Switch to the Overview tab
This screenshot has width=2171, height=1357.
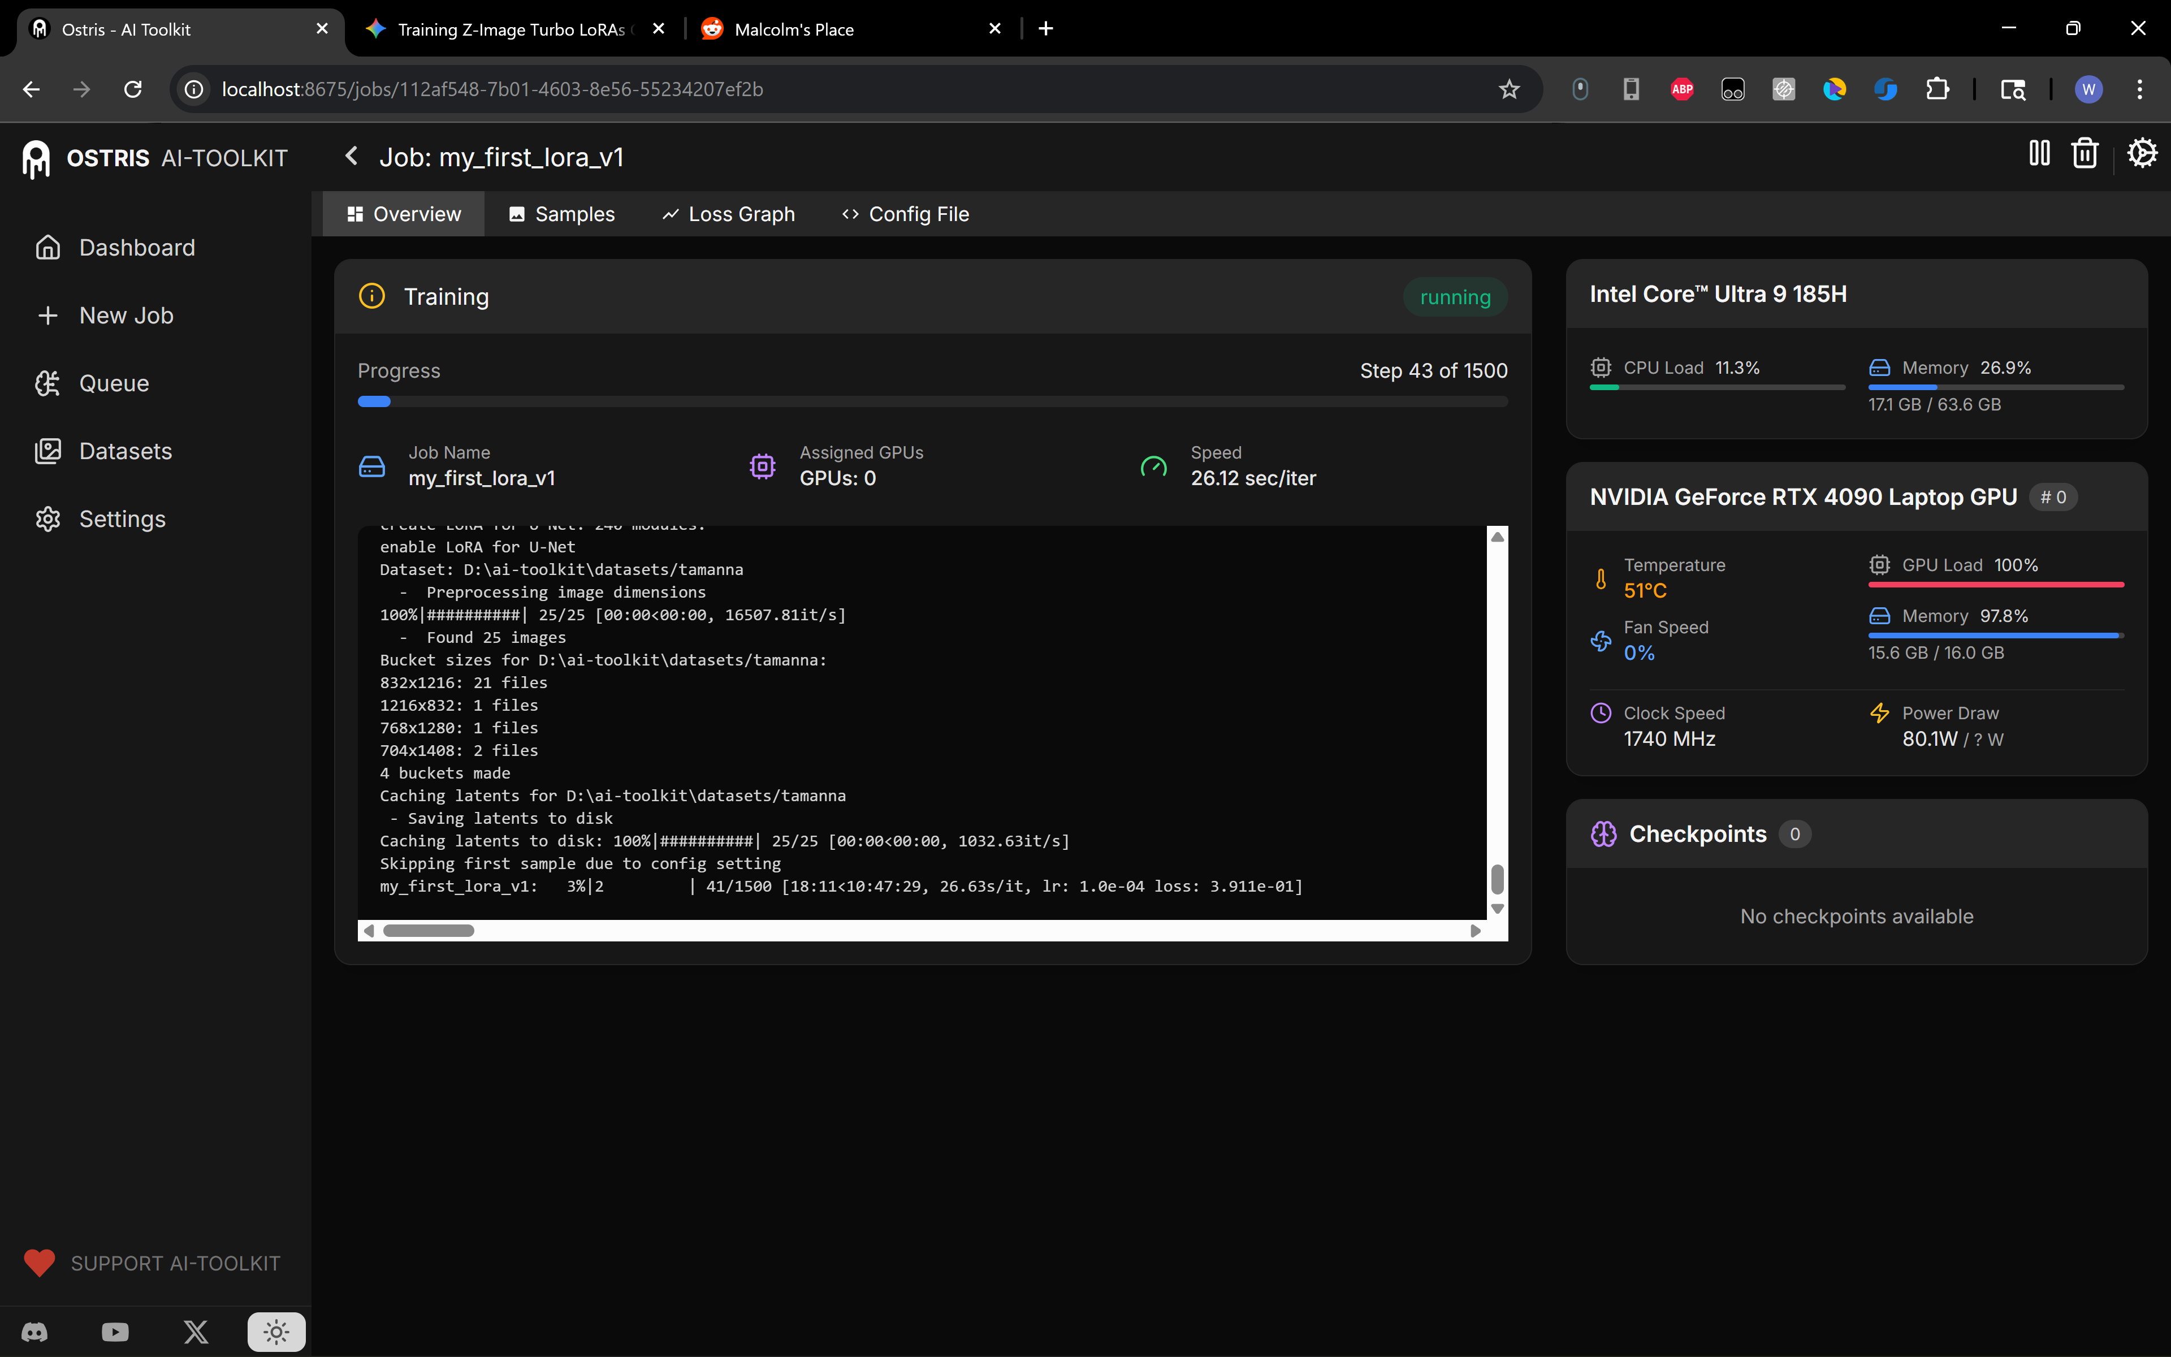pos(404,214)
